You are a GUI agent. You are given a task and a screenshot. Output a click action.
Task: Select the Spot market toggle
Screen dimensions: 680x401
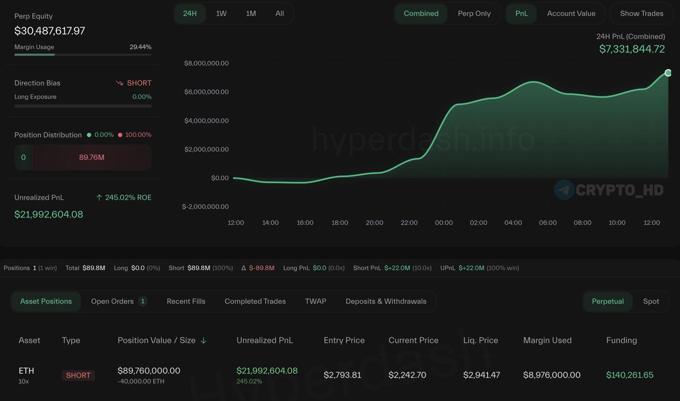(x=651, y=301)
